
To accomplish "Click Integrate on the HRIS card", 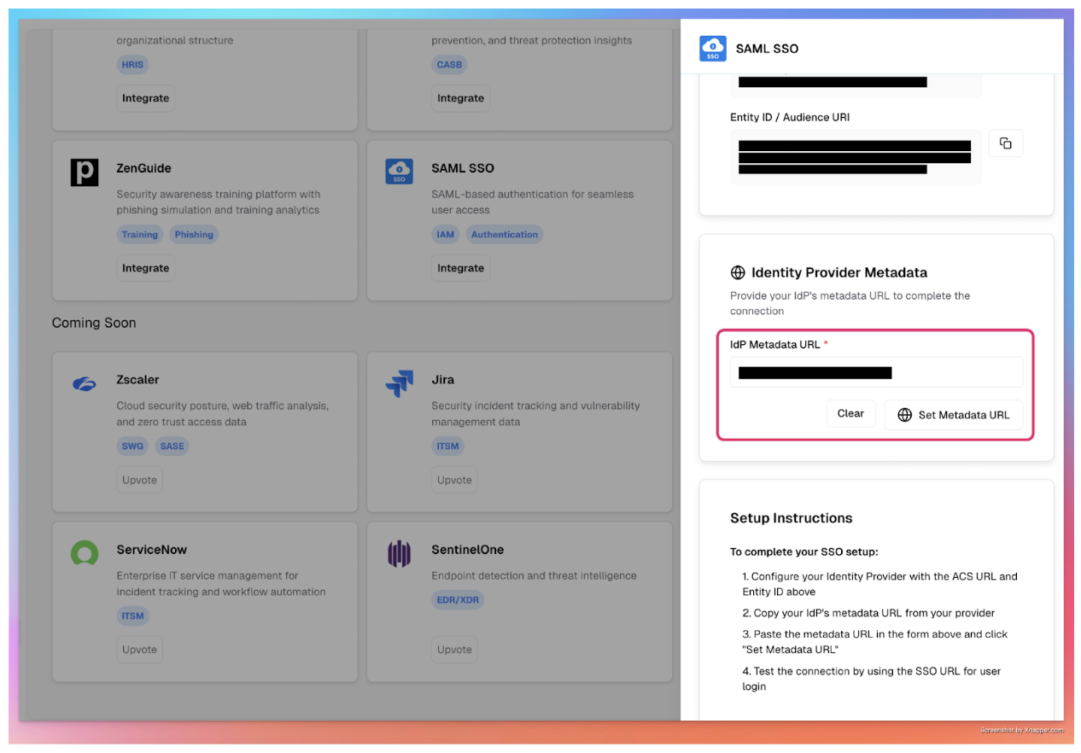I will tap(146, 98).
